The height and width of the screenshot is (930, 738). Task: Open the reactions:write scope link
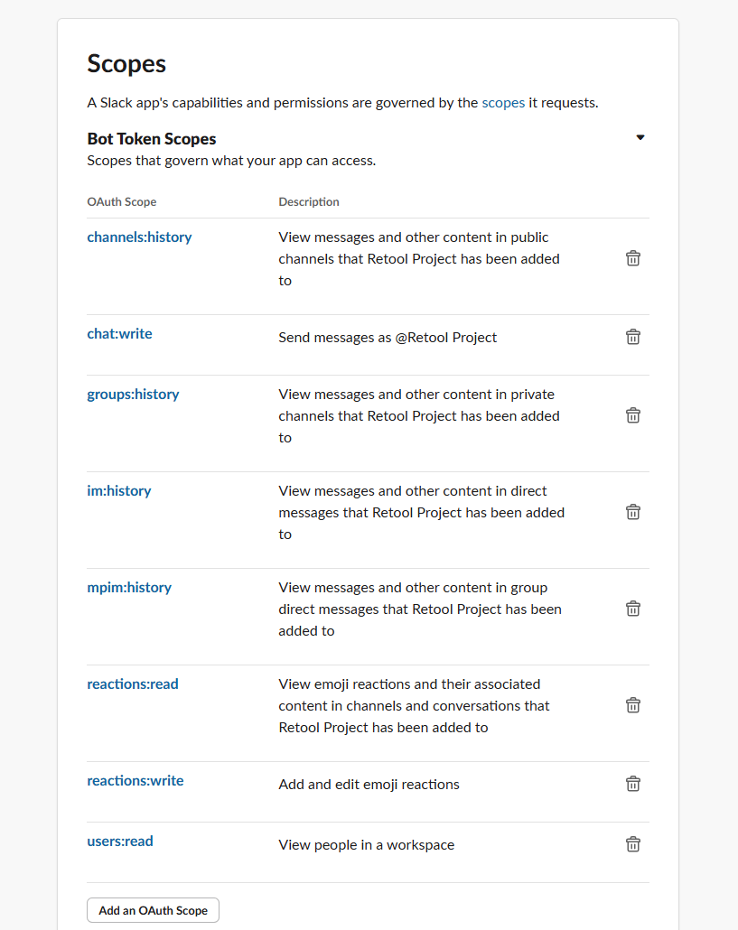[135, 781]
